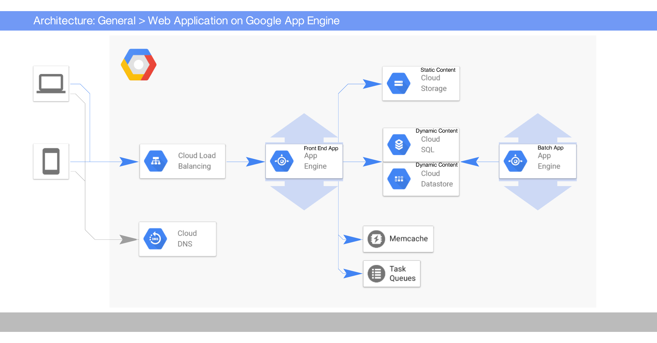Click the Task Queues text label
This screenshot has height=343, width=657.
(402, 273)
